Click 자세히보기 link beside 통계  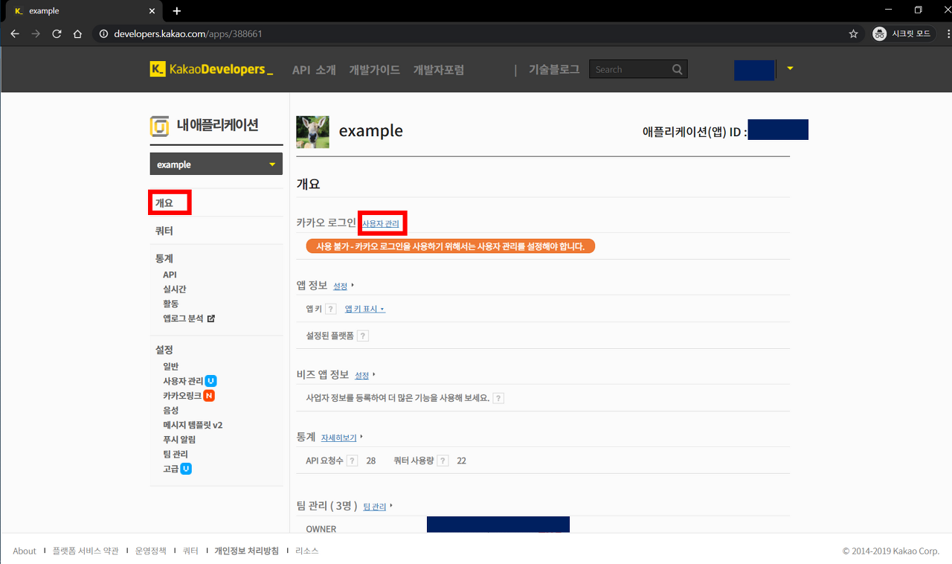pyautogui.click(x=339, y=438)
